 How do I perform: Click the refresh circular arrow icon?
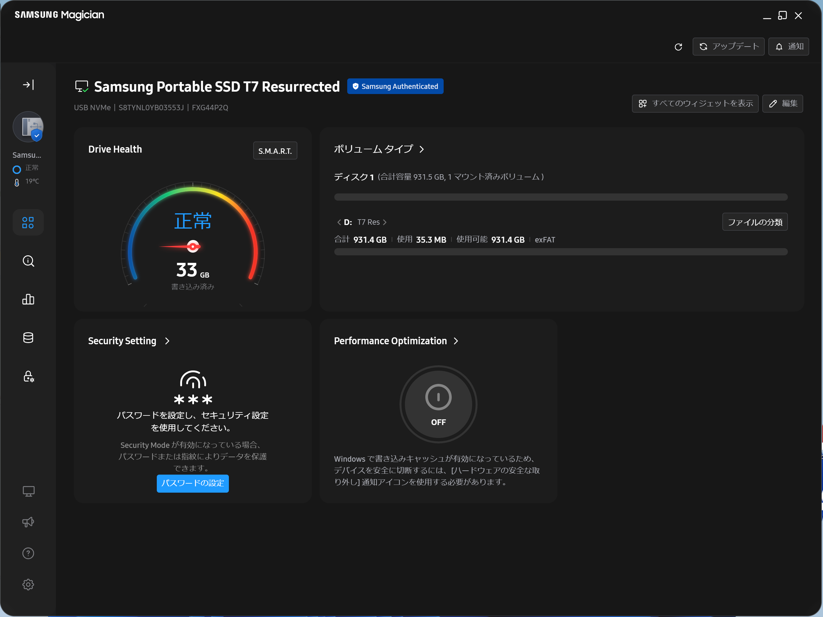point(678,47)
